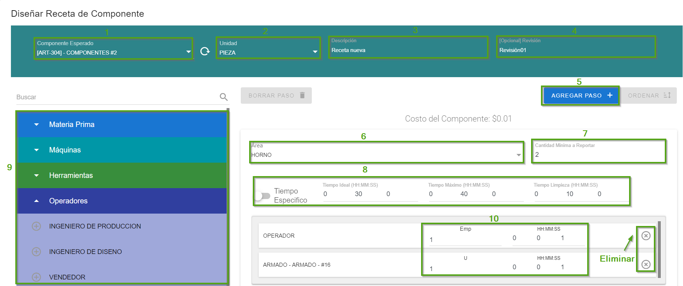Viewport: 683px width, 286px height.
Task: Click the refresh icon beside Componente Esperado
Action: click(205, 51)
